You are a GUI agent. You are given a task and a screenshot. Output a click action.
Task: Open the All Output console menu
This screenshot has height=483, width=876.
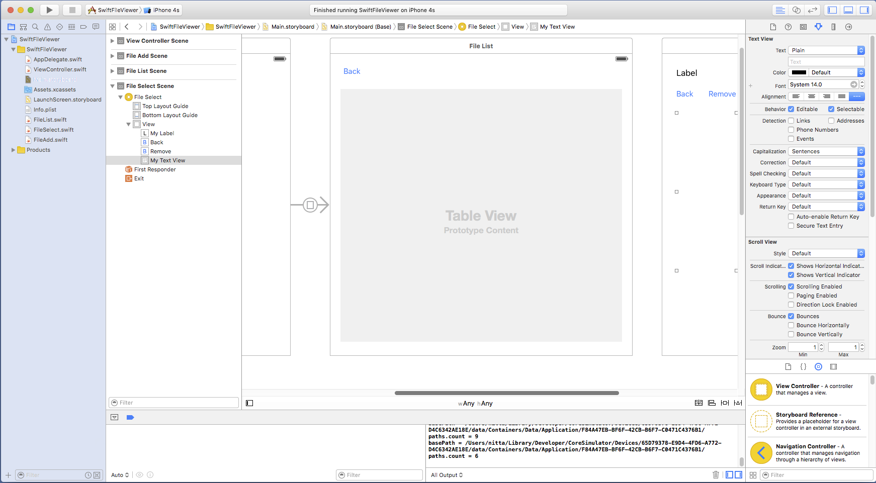pos(447,475)
